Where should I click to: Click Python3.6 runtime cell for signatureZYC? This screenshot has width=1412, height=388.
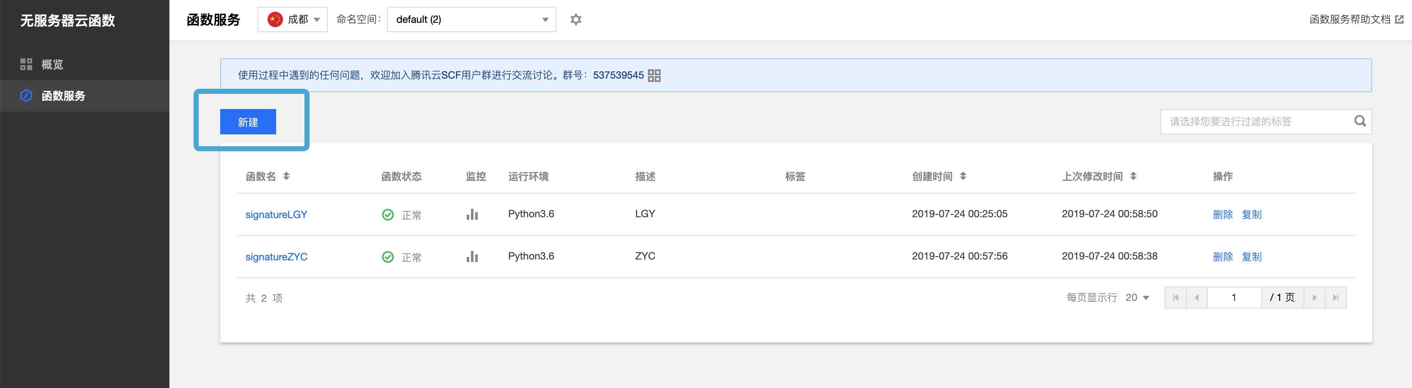(x=531, y=256)
